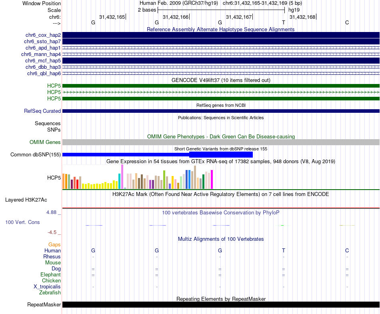Click the HCP5 label beside GTEx bars
The height and width of the screenshot is (314, 380).
54,178
